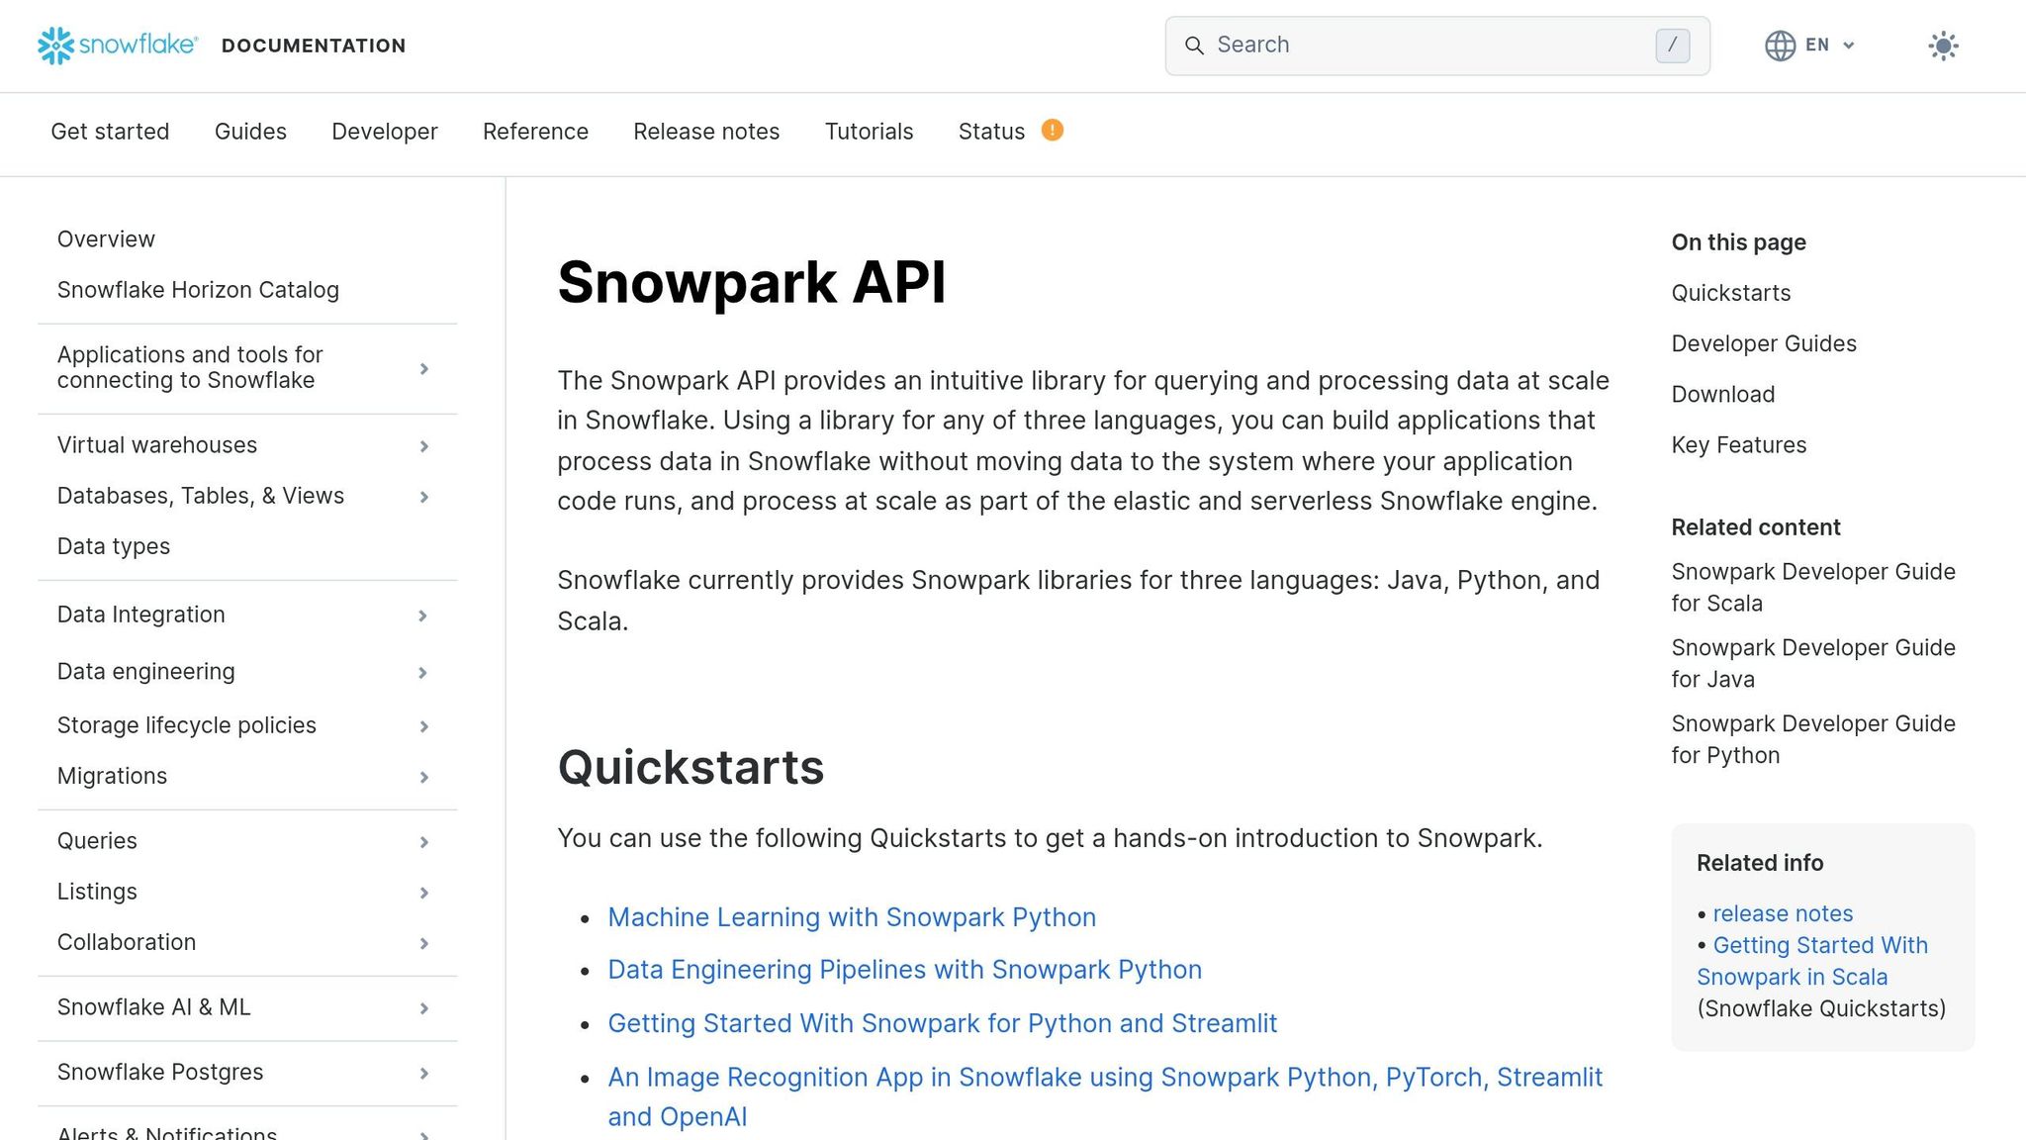Select Virtual warehouses sidebar label

(x=157, y=445)
